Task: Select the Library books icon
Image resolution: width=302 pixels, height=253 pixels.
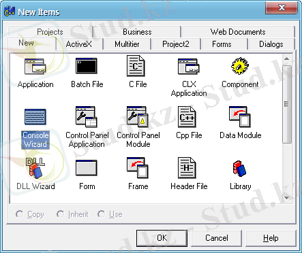Action: point(240,169)
